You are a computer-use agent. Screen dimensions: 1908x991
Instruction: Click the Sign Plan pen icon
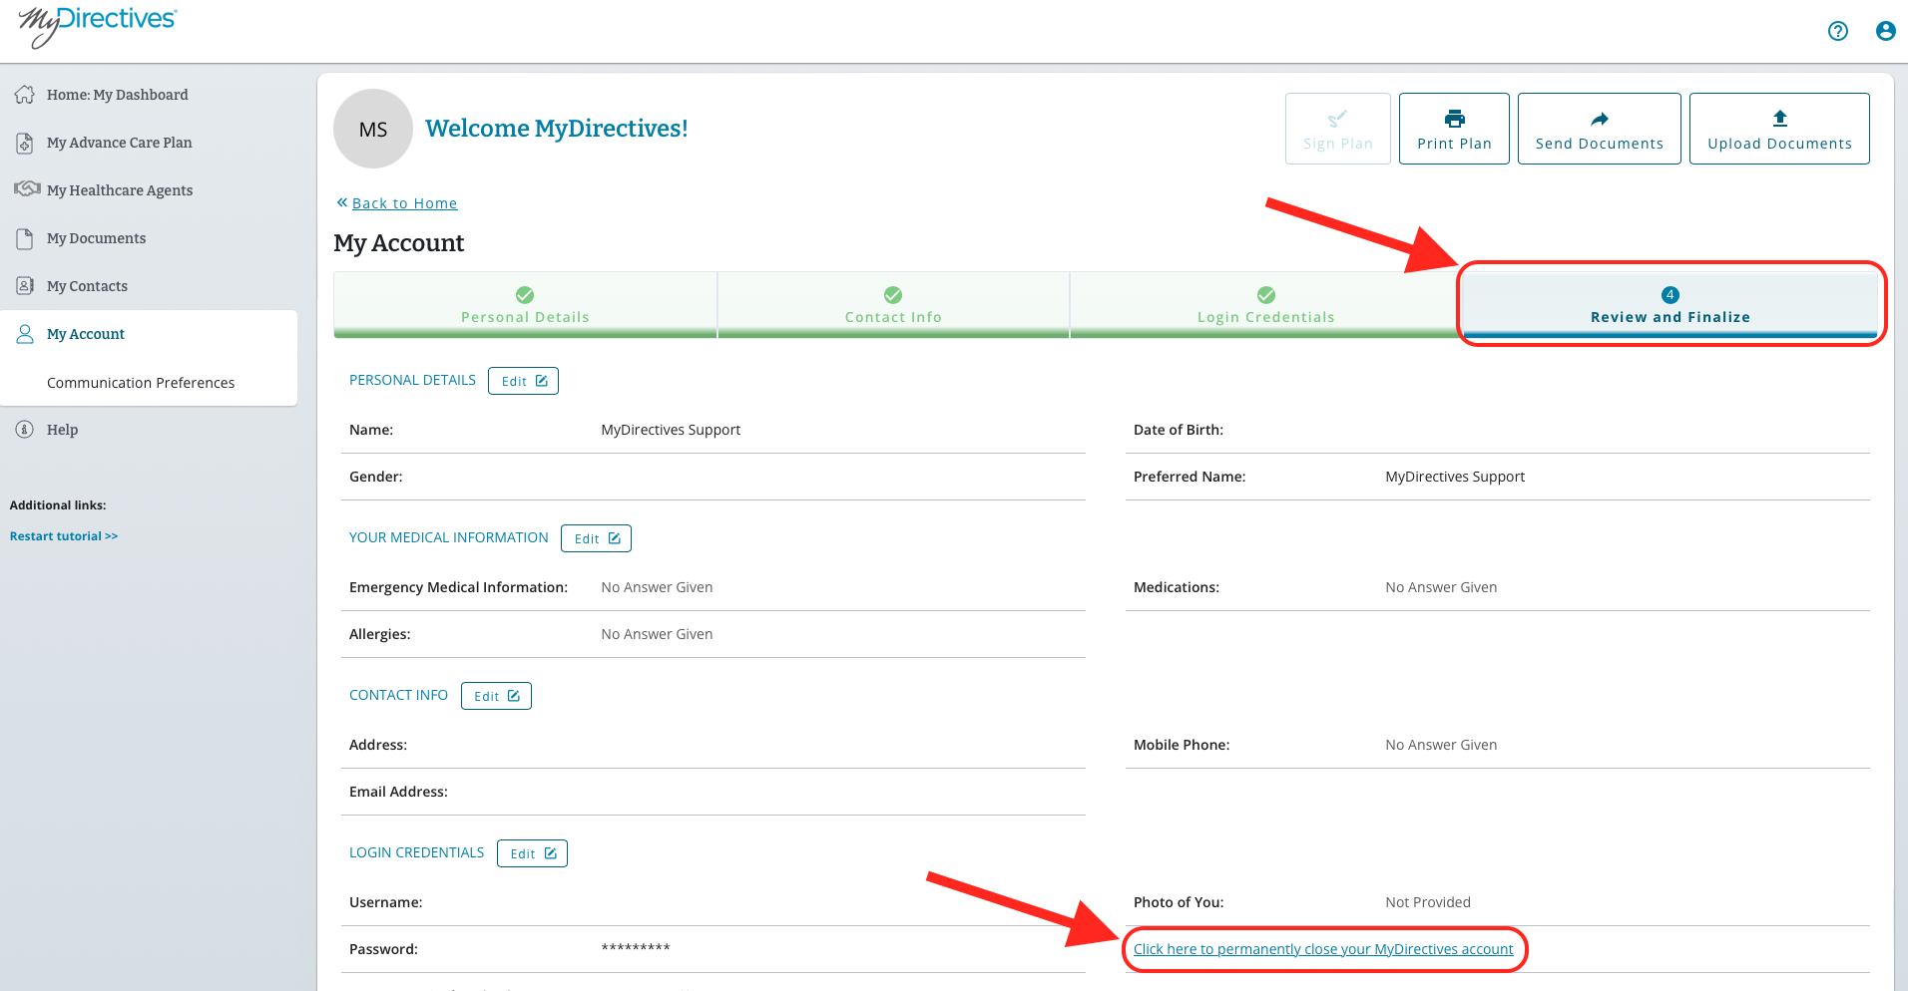[1338, 119]
